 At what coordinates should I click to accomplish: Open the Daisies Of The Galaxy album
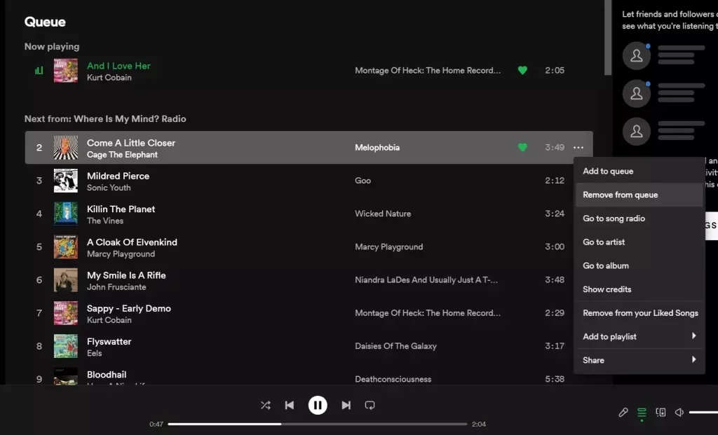395,346
